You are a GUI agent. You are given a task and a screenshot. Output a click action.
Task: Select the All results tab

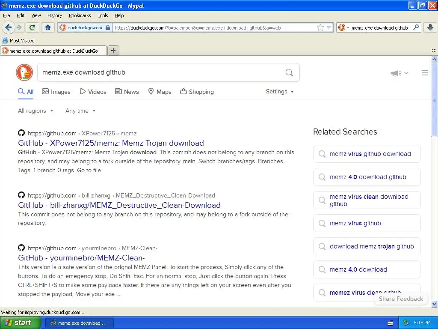click(x=26, y=92)
